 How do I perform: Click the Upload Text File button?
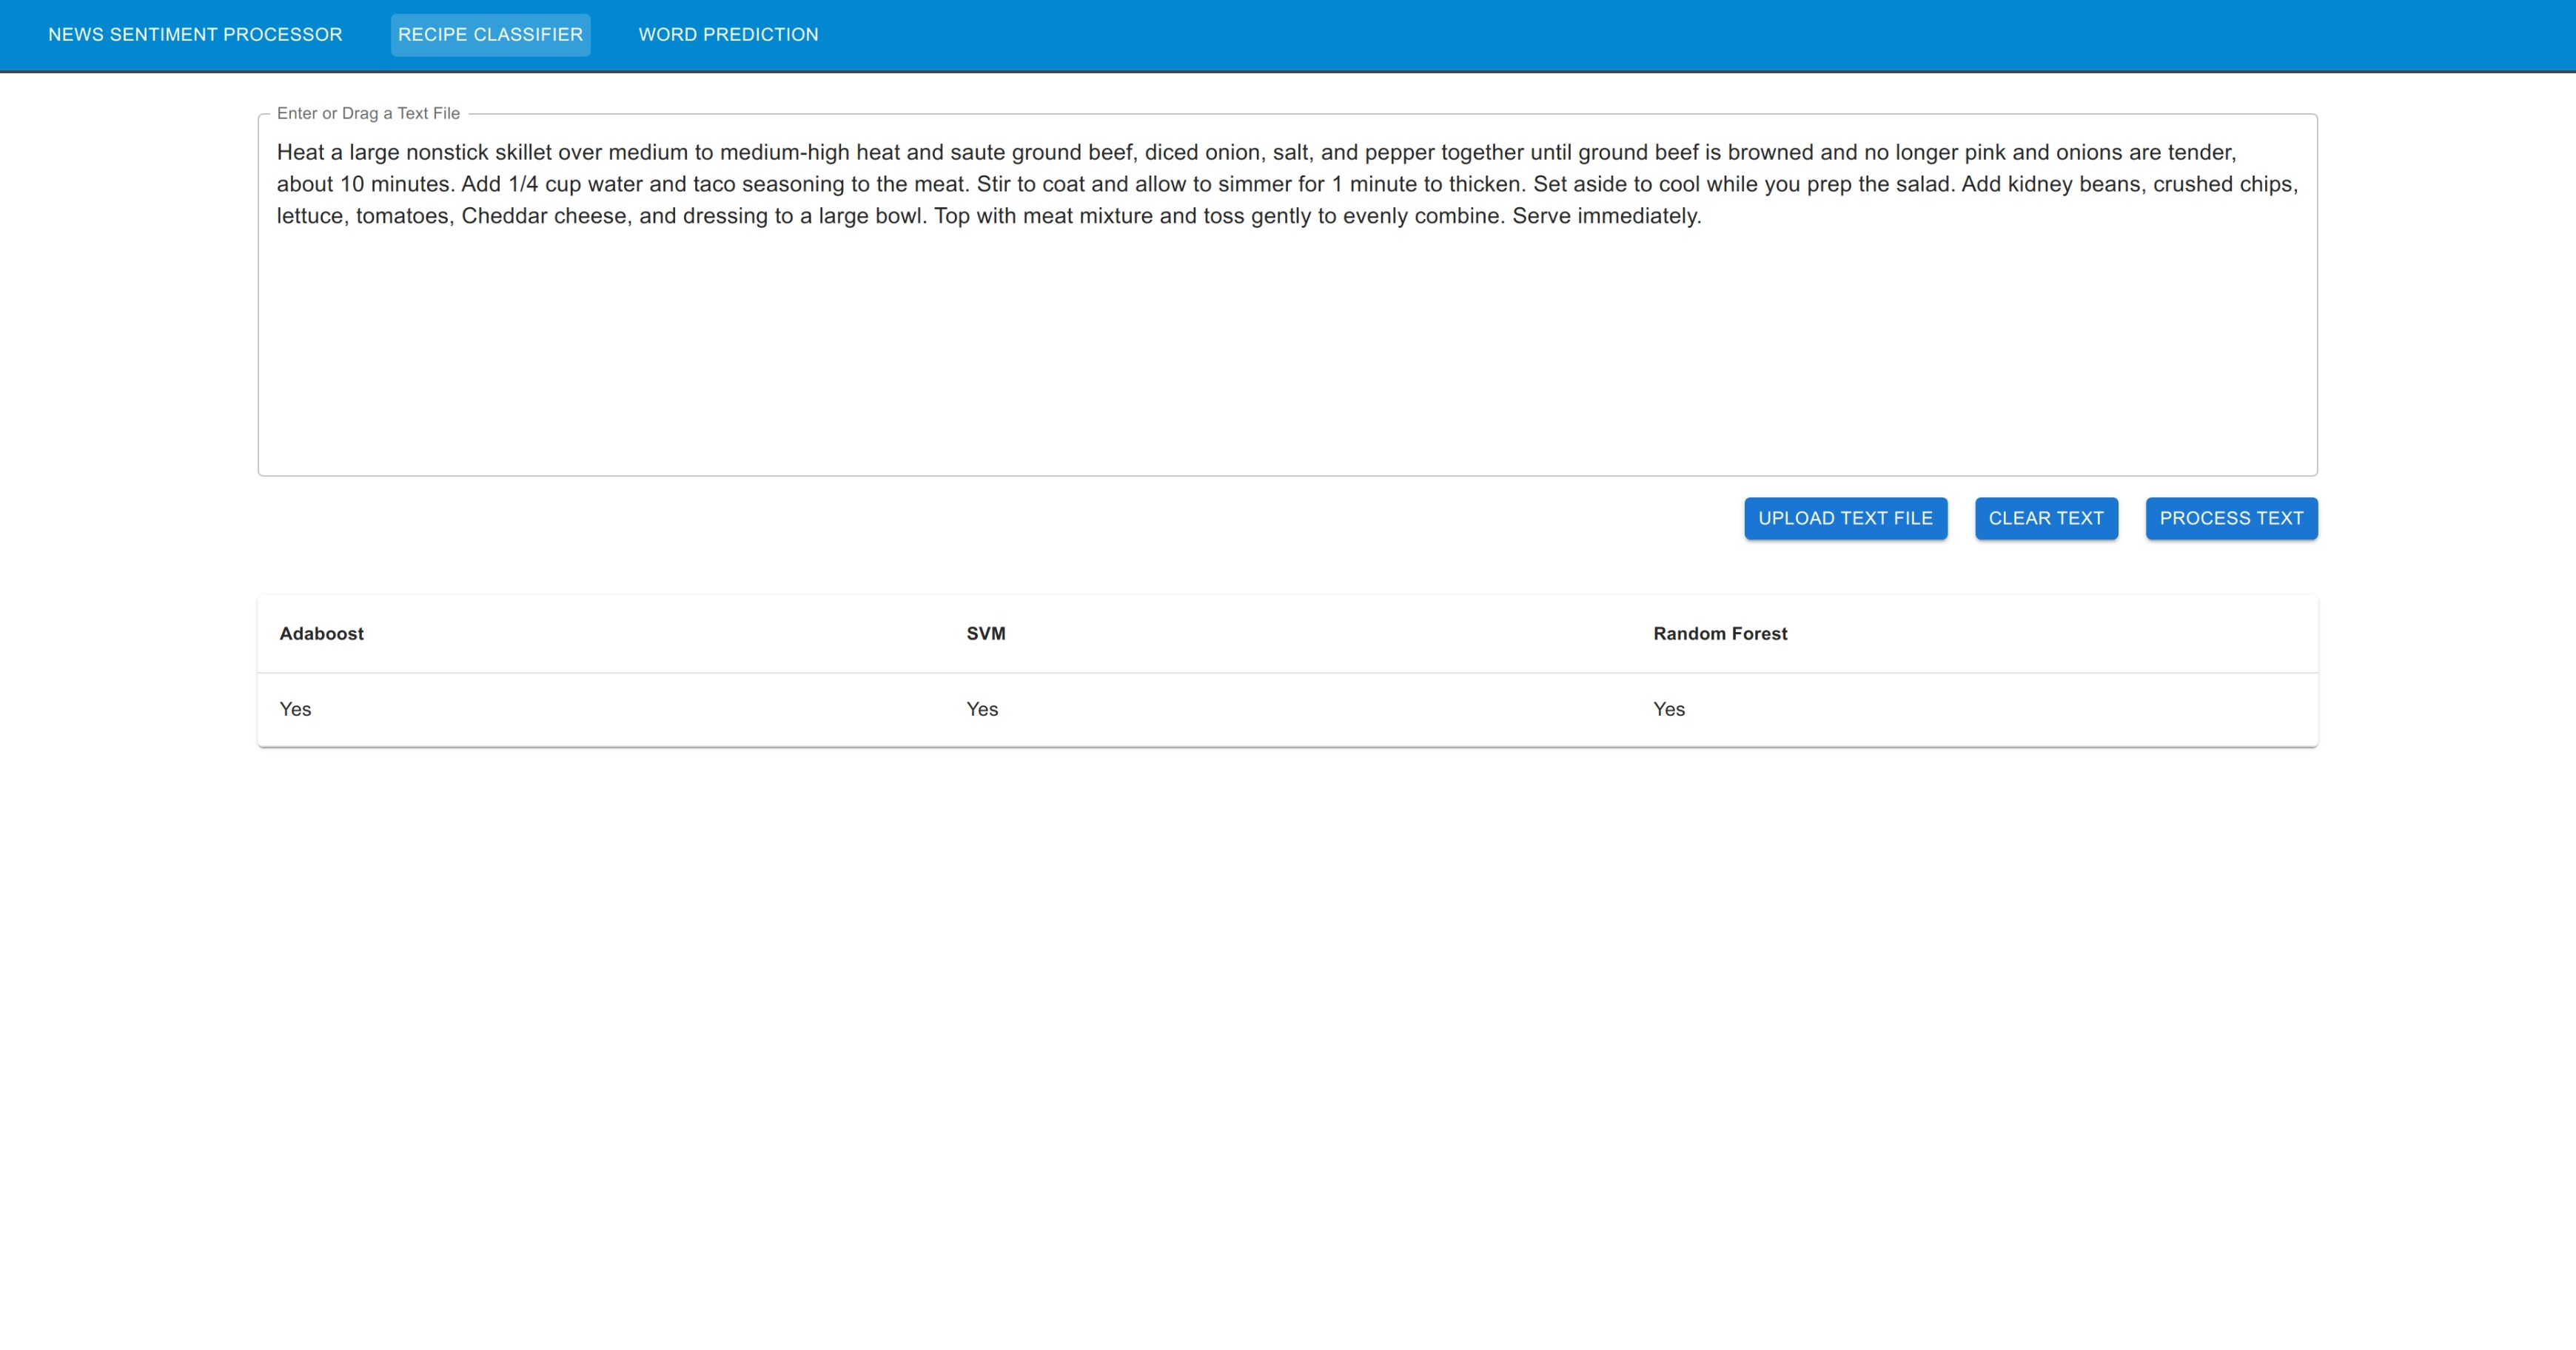tap(1845, 518)
